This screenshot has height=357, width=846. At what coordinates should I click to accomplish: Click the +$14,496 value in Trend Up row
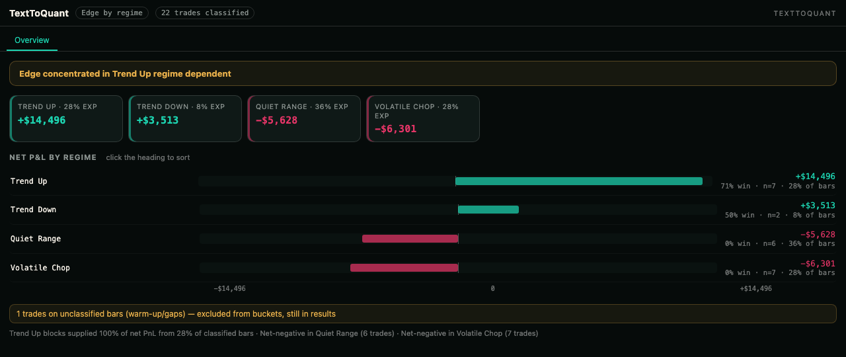(816, 177)
